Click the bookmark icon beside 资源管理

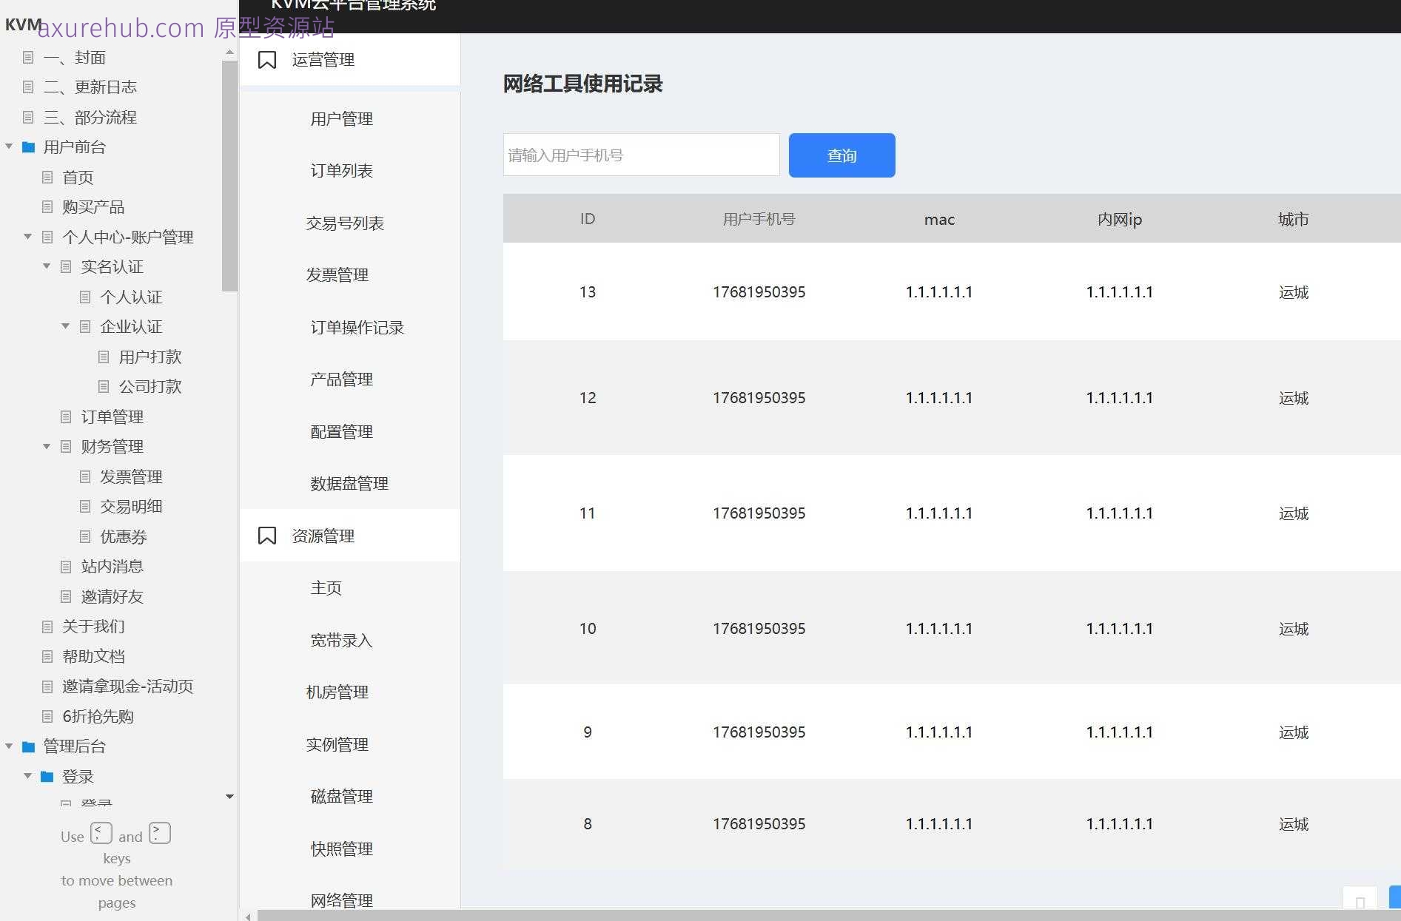coord(267,535)
